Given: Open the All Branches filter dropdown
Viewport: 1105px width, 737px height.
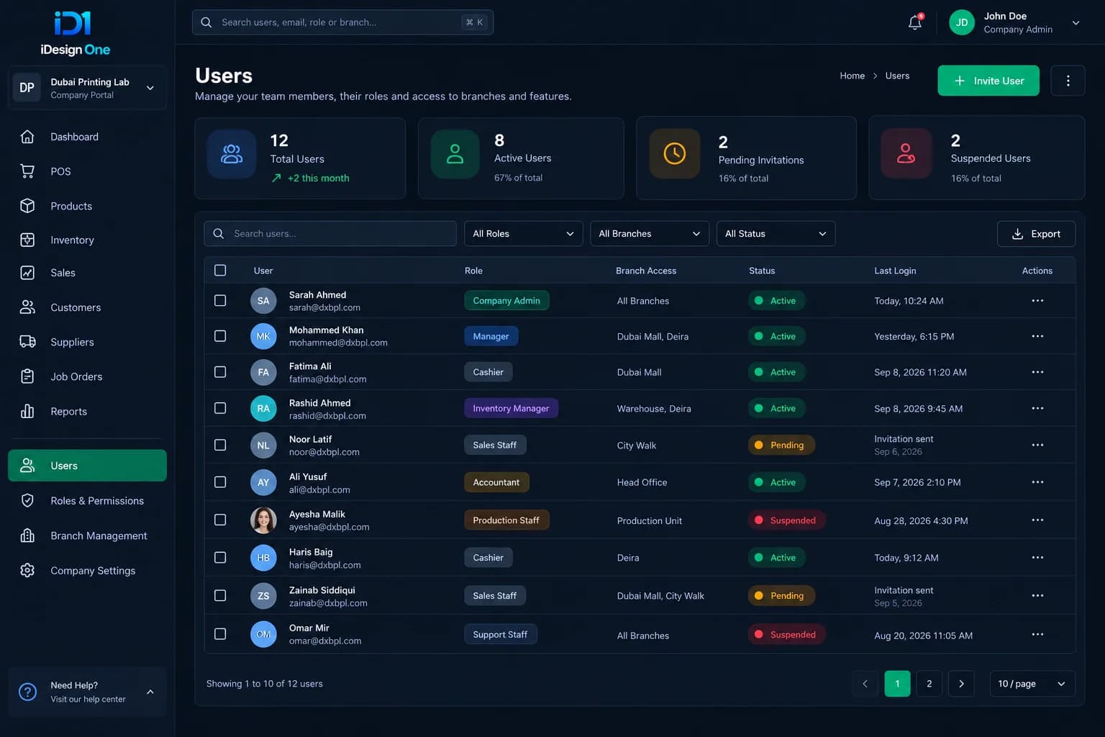Looking at the screenshot, I should [649, 234].
